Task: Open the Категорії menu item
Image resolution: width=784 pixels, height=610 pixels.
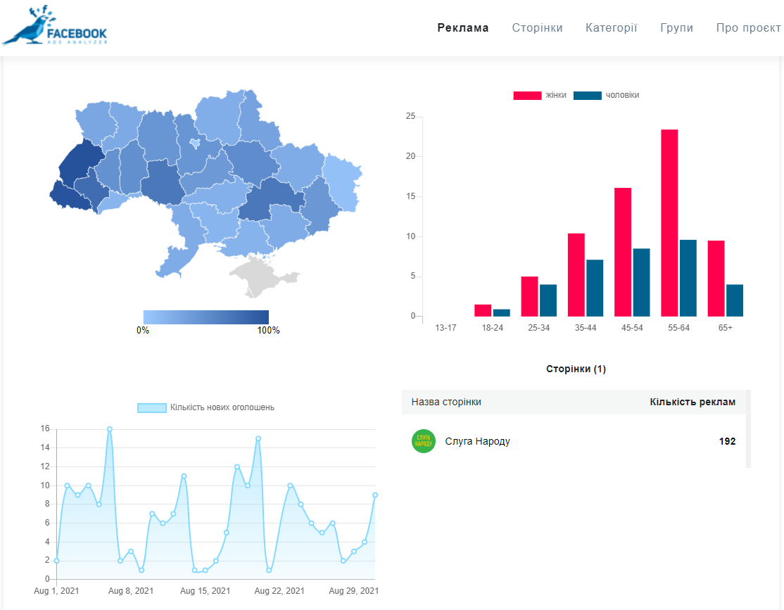Action: coord(611,28)
